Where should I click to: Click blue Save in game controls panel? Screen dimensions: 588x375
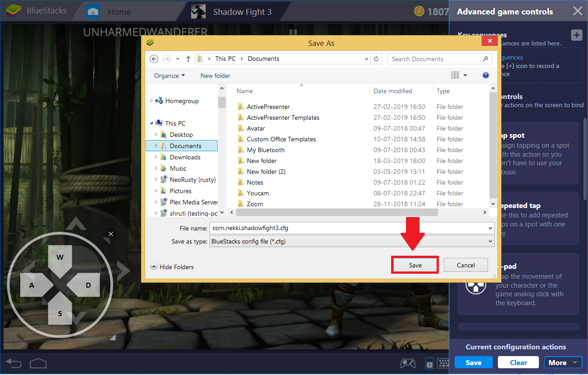(474, 362)
